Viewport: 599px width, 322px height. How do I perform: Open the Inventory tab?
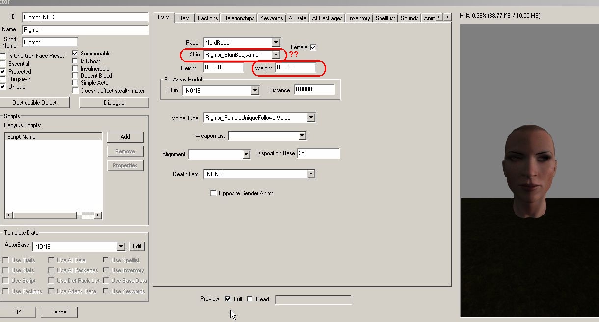tap(359, 18)
